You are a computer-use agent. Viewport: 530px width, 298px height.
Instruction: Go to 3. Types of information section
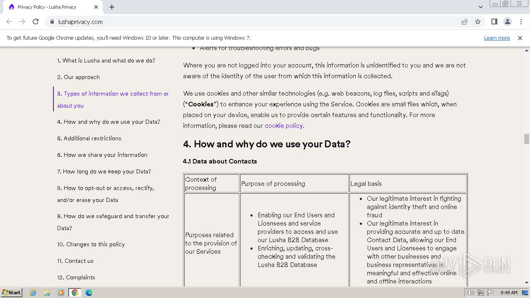pos(113,100)
